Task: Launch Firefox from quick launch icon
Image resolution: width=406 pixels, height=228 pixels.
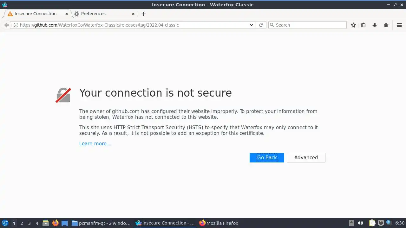Action: pos(56,223)
